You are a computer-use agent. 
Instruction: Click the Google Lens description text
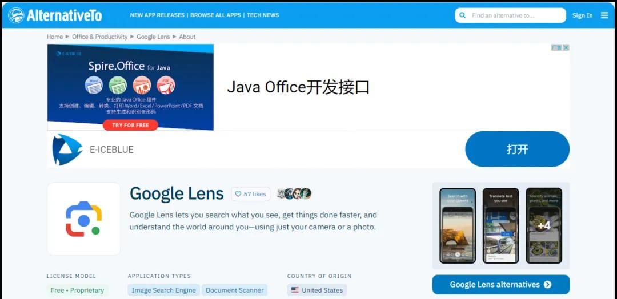tap(253, 221)
